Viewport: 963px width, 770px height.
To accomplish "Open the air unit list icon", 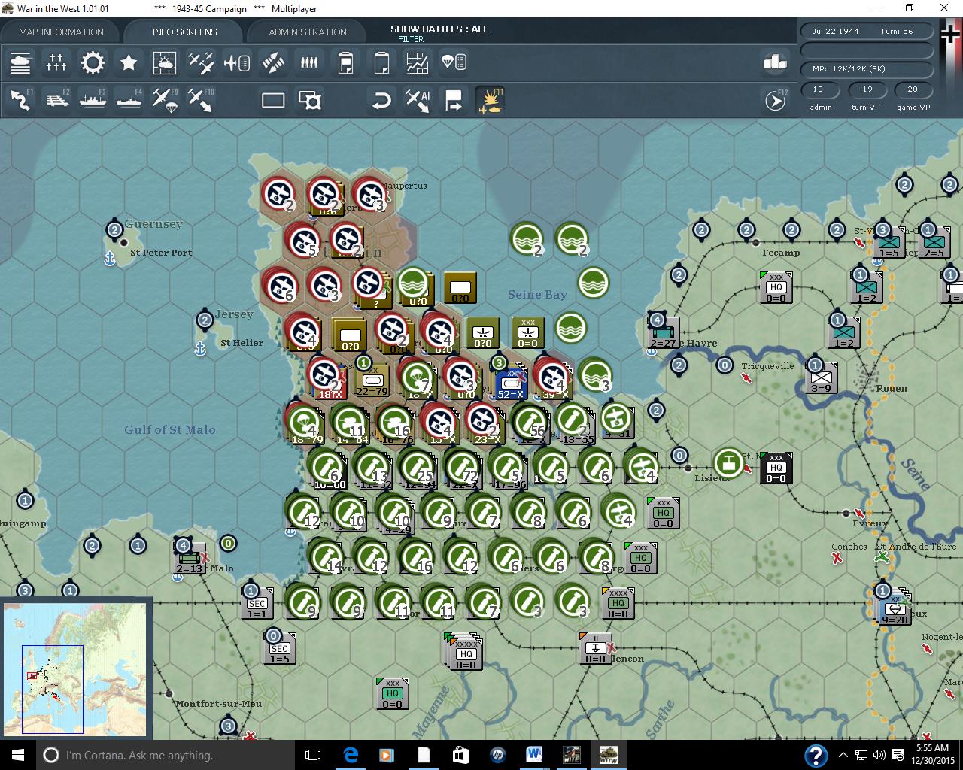I will click(237, 62).
